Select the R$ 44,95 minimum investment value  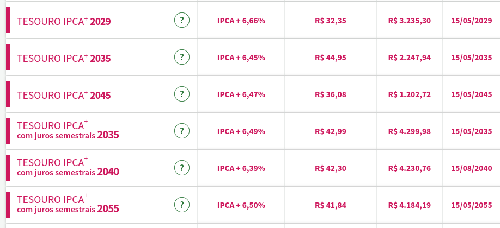pyautogui.click(x=330, y=58)
